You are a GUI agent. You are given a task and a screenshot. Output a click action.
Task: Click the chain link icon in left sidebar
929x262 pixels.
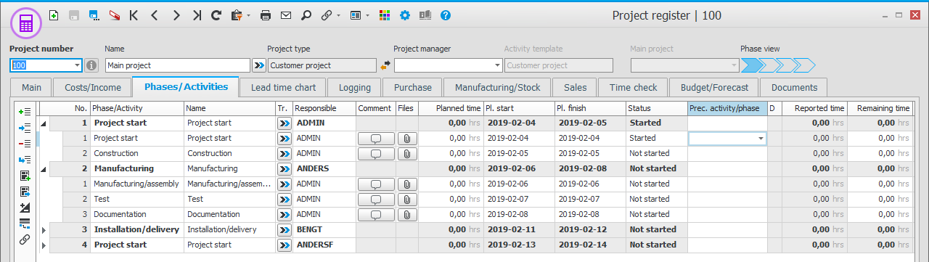tap(25, 240)
